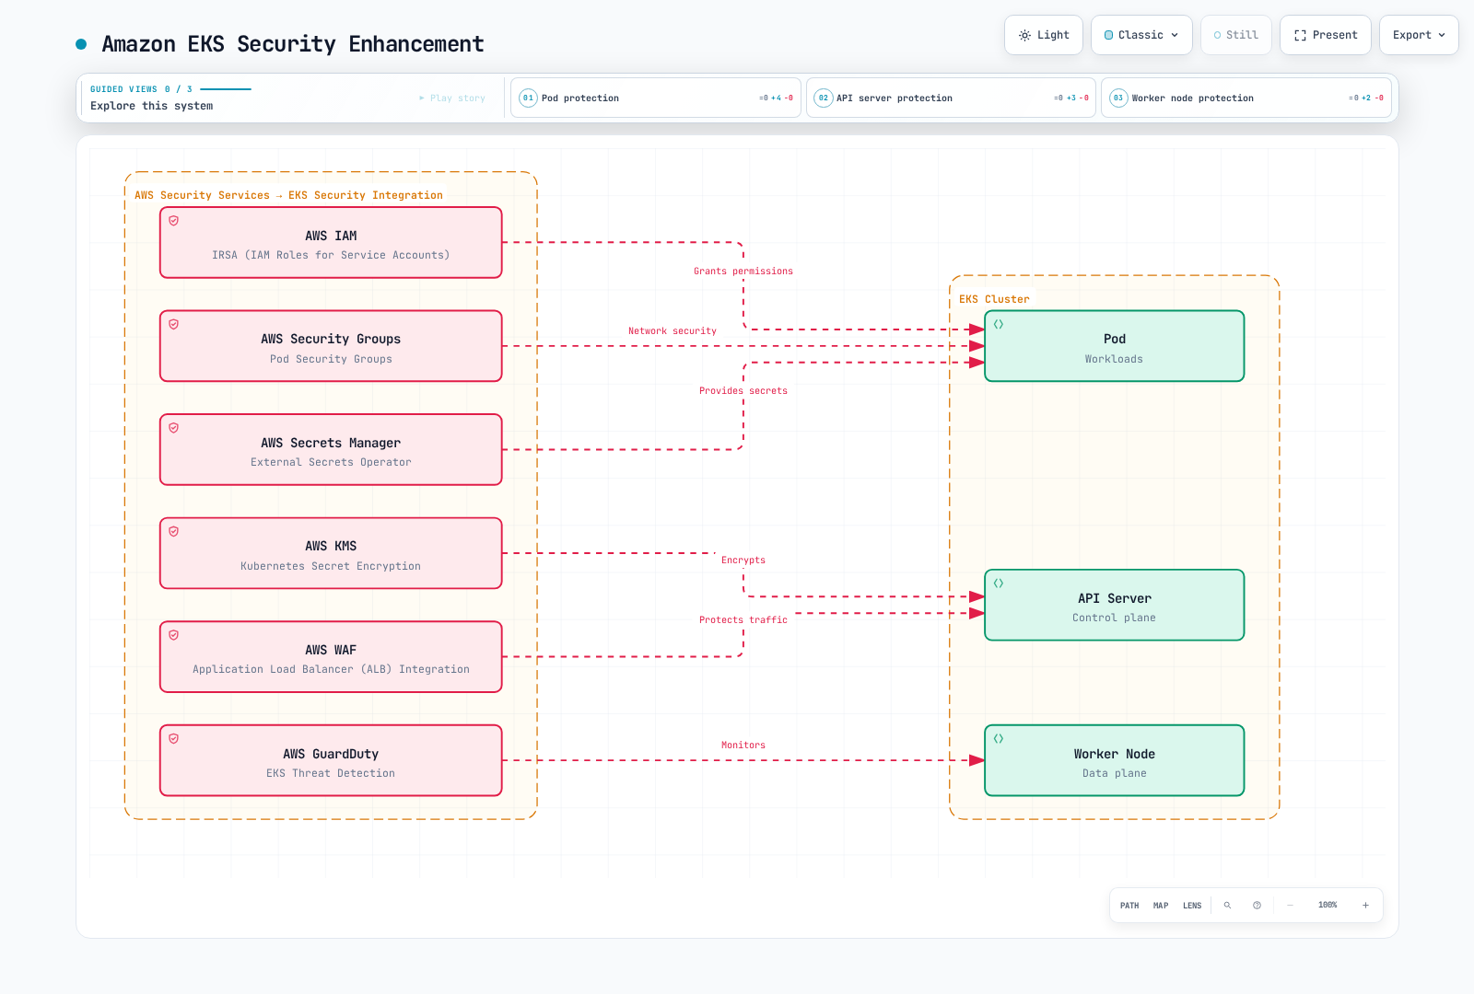Click the 'Protects traffic' edge label
Viewport: 1474px width, 994px height.
pos(743,620)
